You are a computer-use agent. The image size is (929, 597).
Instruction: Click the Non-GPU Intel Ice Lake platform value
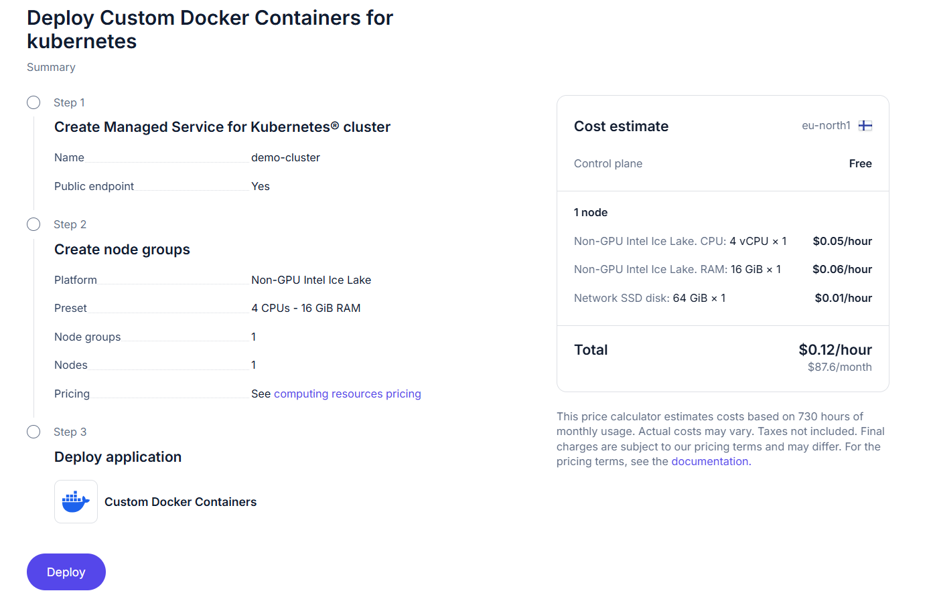[x=311, y=280]
